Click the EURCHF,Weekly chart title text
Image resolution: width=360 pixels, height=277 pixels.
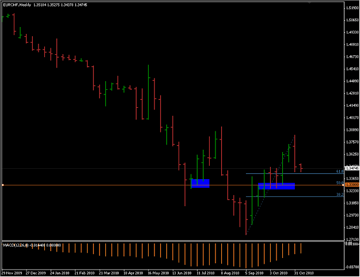17,5
